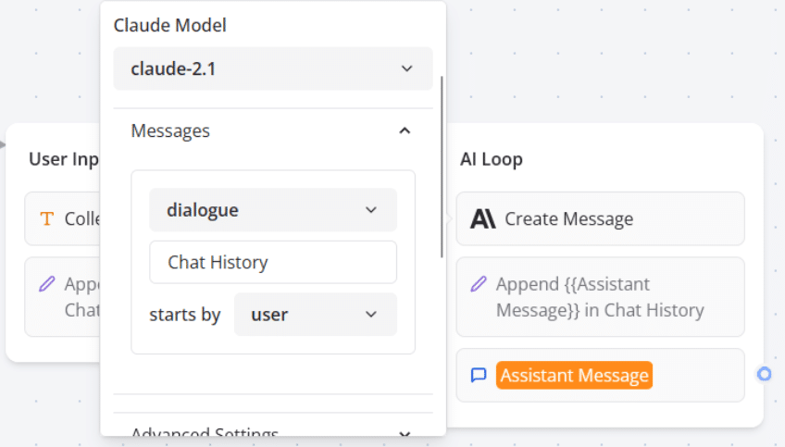Click the Messages section header label
Screen dimensions: 785x447
(x=170, y=131)
